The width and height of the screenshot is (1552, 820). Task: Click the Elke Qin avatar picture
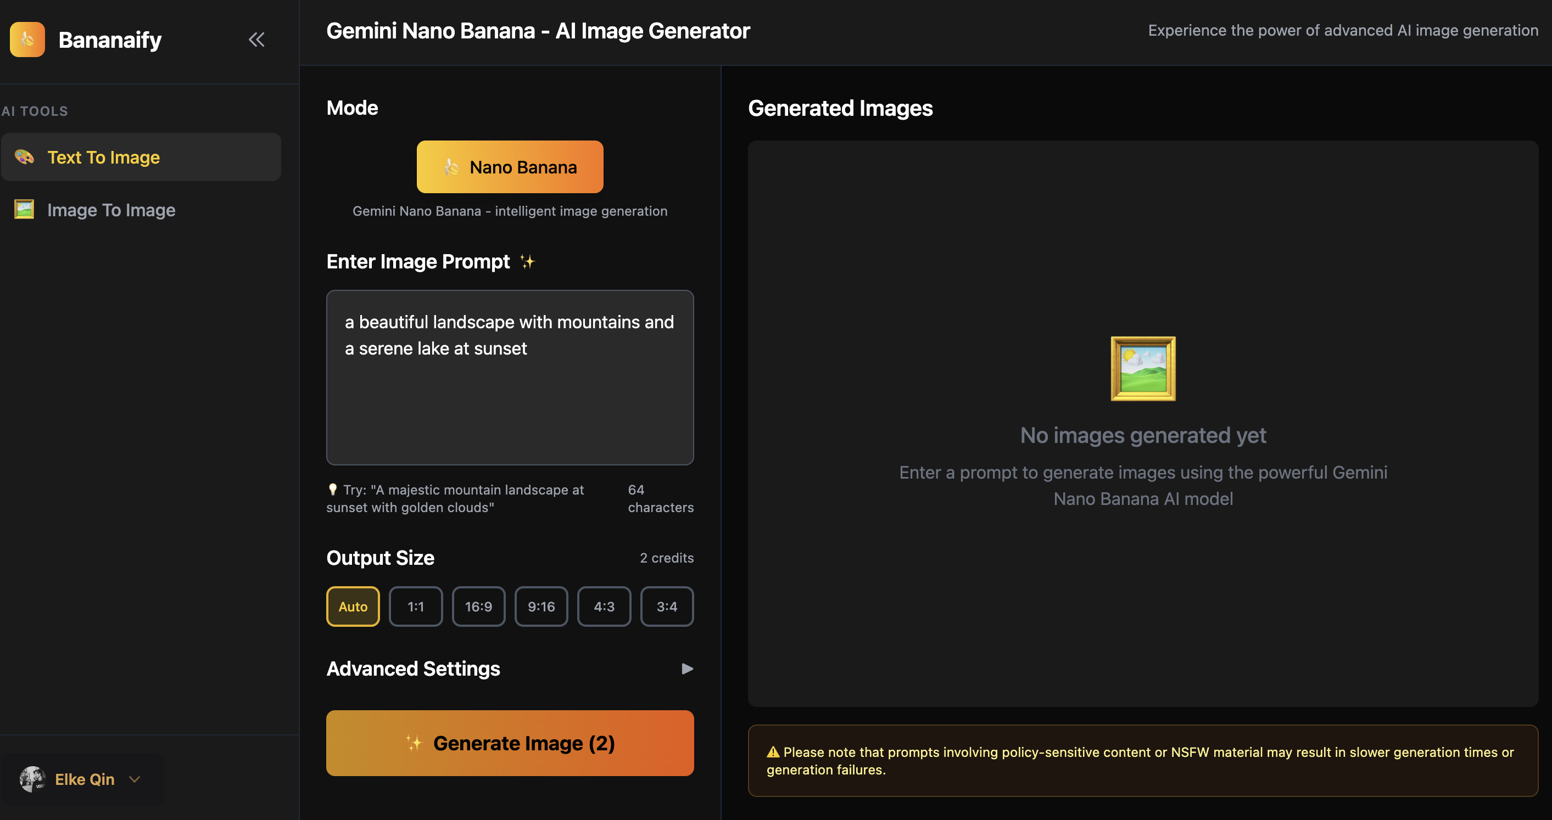(x=32, y=779)
